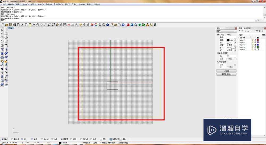Click the green color swatch of Layer 04
This screenshot has width=266, height=145.
258,47
